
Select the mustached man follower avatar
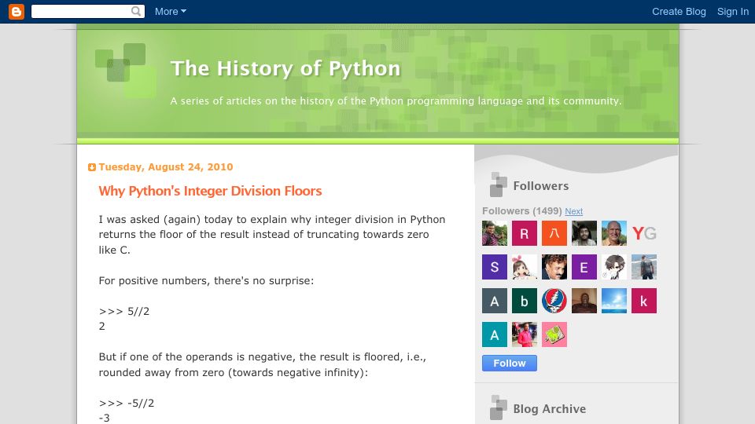coord(554,267)
